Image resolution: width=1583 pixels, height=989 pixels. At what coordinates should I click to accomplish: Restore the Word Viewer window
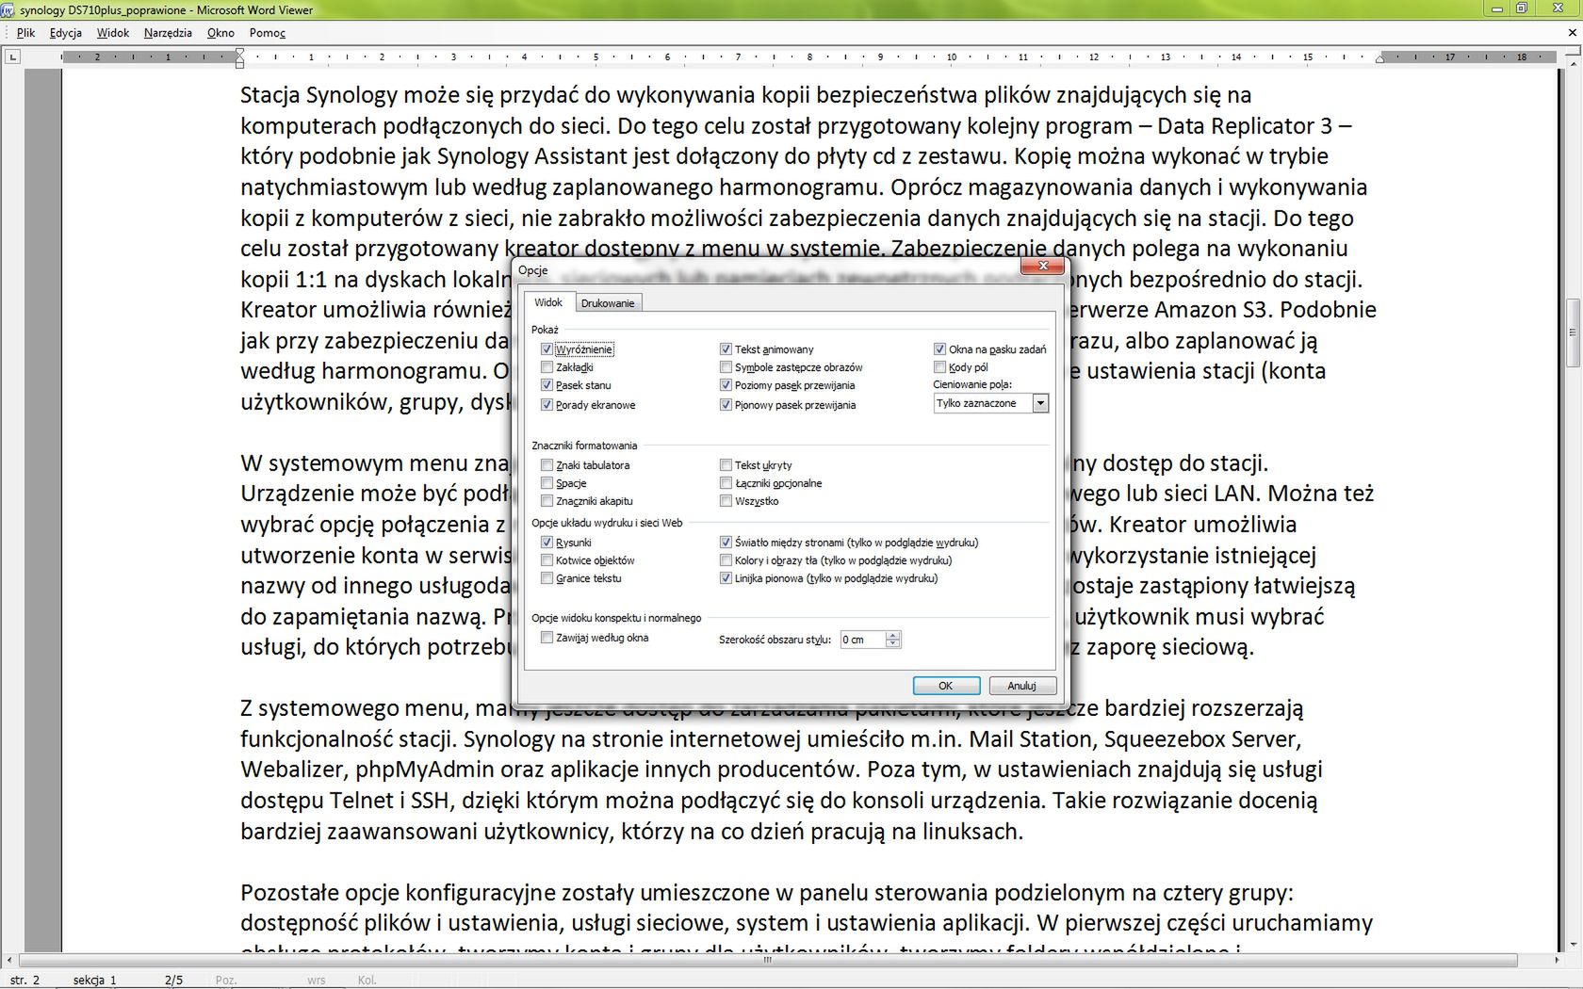point(1521,8)
